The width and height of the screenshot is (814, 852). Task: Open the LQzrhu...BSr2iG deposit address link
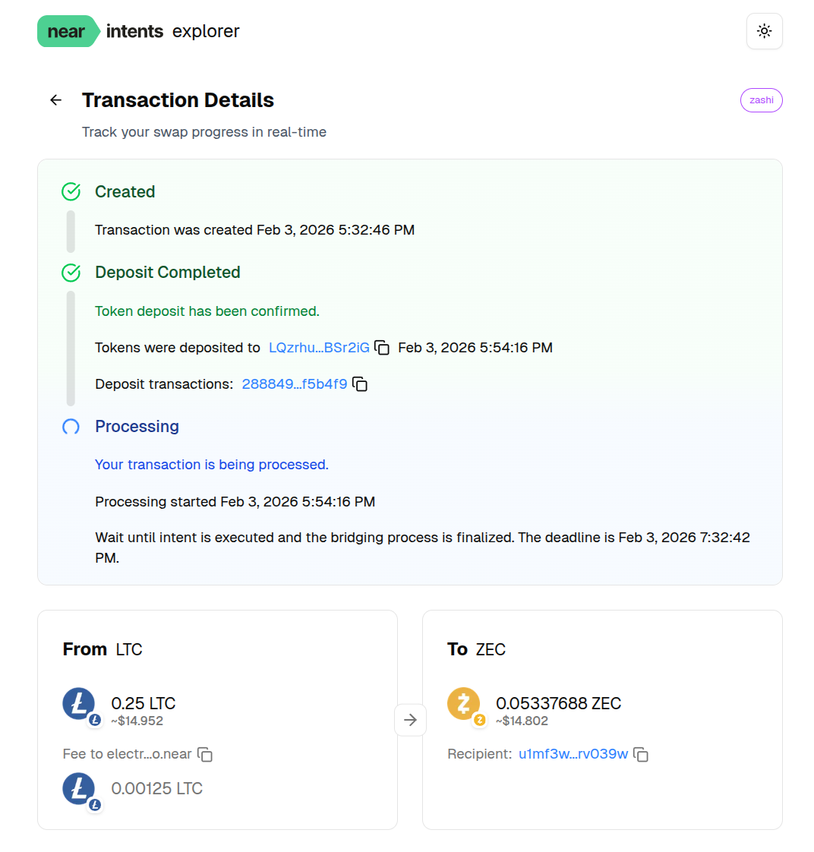pyautogui.click(x=319, y=348)
